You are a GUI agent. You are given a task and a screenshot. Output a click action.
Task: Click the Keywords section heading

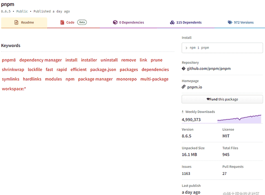[11, 45]
